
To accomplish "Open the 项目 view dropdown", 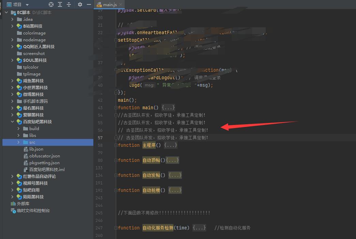I will click(x=27, y=5).
